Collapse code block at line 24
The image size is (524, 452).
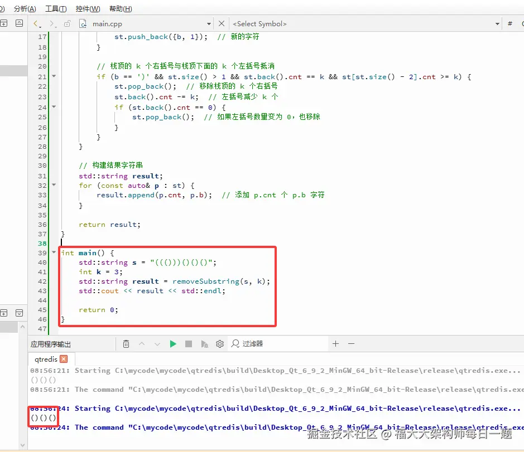[x=54, y=107]
